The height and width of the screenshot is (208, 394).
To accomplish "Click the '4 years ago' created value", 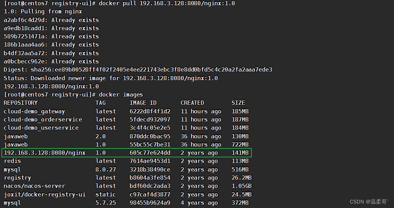I will pos(199,203).
